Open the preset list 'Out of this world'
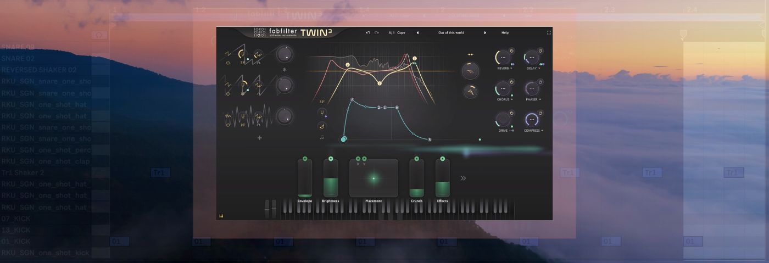 [451, 32]
